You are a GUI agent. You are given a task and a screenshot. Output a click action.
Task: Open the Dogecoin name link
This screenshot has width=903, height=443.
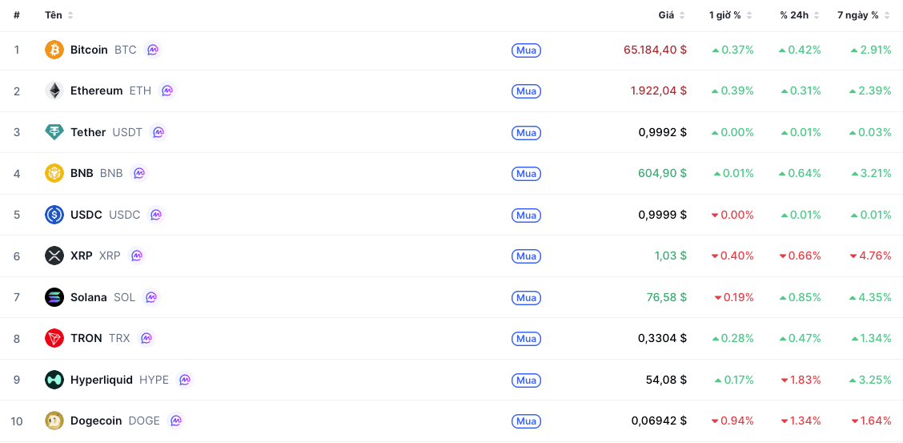point(96,421)
